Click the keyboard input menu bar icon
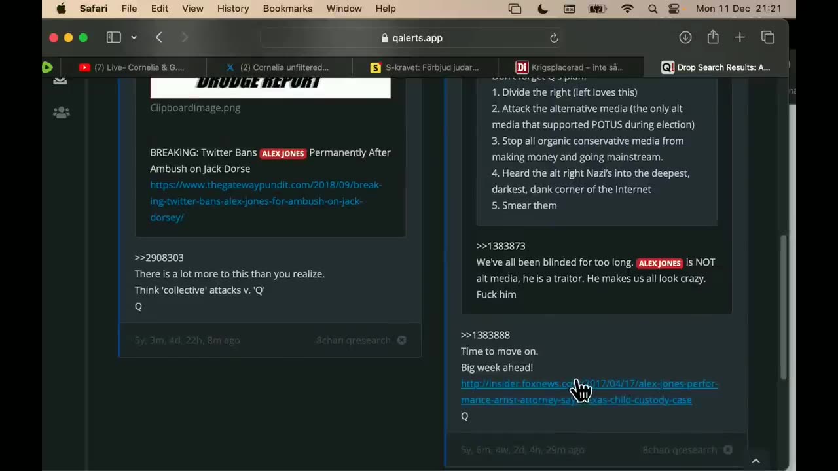This screenshot has height=471, width=838. (x=570, y=9)
